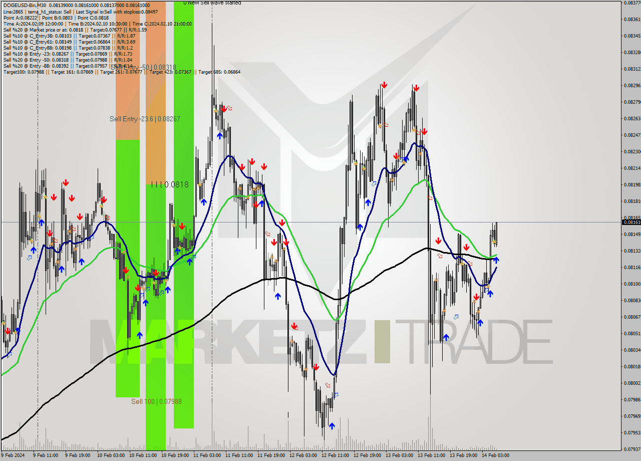This screenshot has height=461, width=641.
Task: Click the '13 Feb 19:00' time axis label
Action: pos(463,455)
